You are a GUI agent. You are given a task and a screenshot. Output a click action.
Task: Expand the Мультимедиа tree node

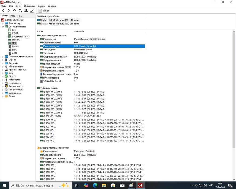[x=2, y=67]
